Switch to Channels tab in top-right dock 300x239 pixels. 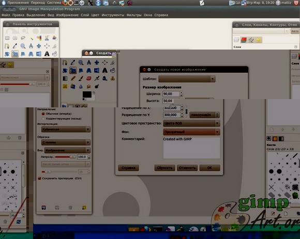(244, 40)
